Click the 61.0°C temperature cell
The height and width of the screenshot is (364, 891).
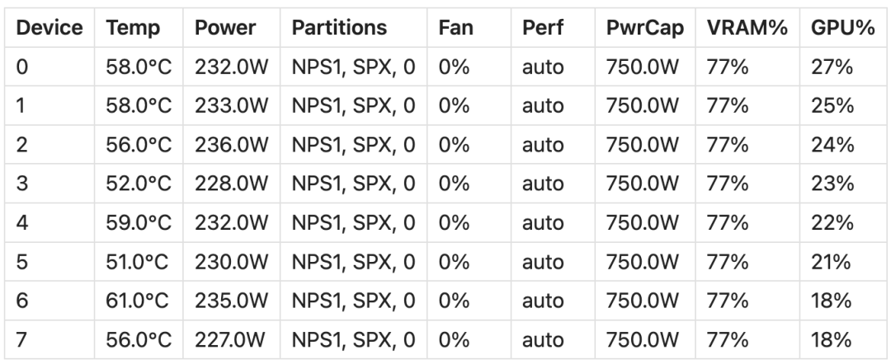139,301
